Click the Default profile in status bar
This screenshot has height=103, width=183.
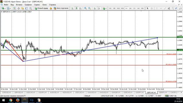click(87, 96)
